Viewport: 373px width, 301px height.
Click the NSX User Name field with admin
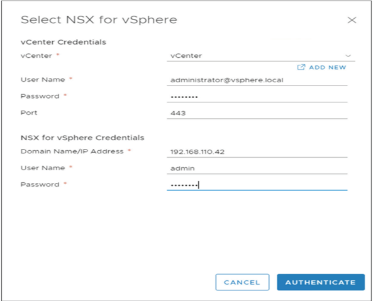pyautogui.click(x=257, y=168)
